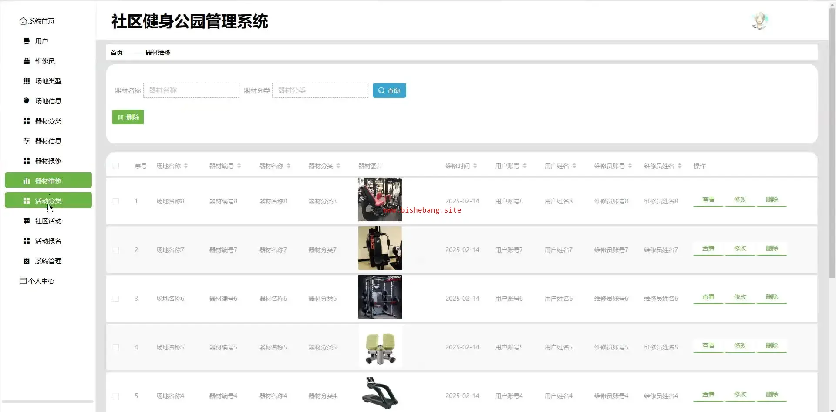Go to 系统管理 in the sidebar
This screenshot has width=836, height=412.
pyautogui.click(x=48, y=261)
